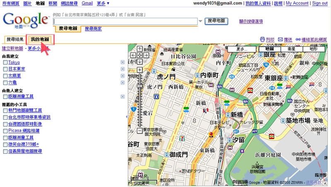
Task: Pan the map left with the arrow
Action: click(x=134, y=55)
